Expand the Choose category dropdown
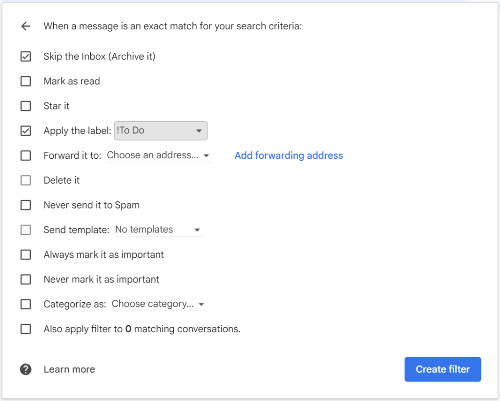500x401 pixels. pos(159,304)
